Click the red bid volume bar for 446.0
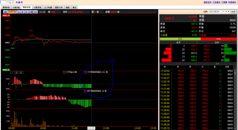The height and width of the screenshot is (130, 238). [167, 60]
